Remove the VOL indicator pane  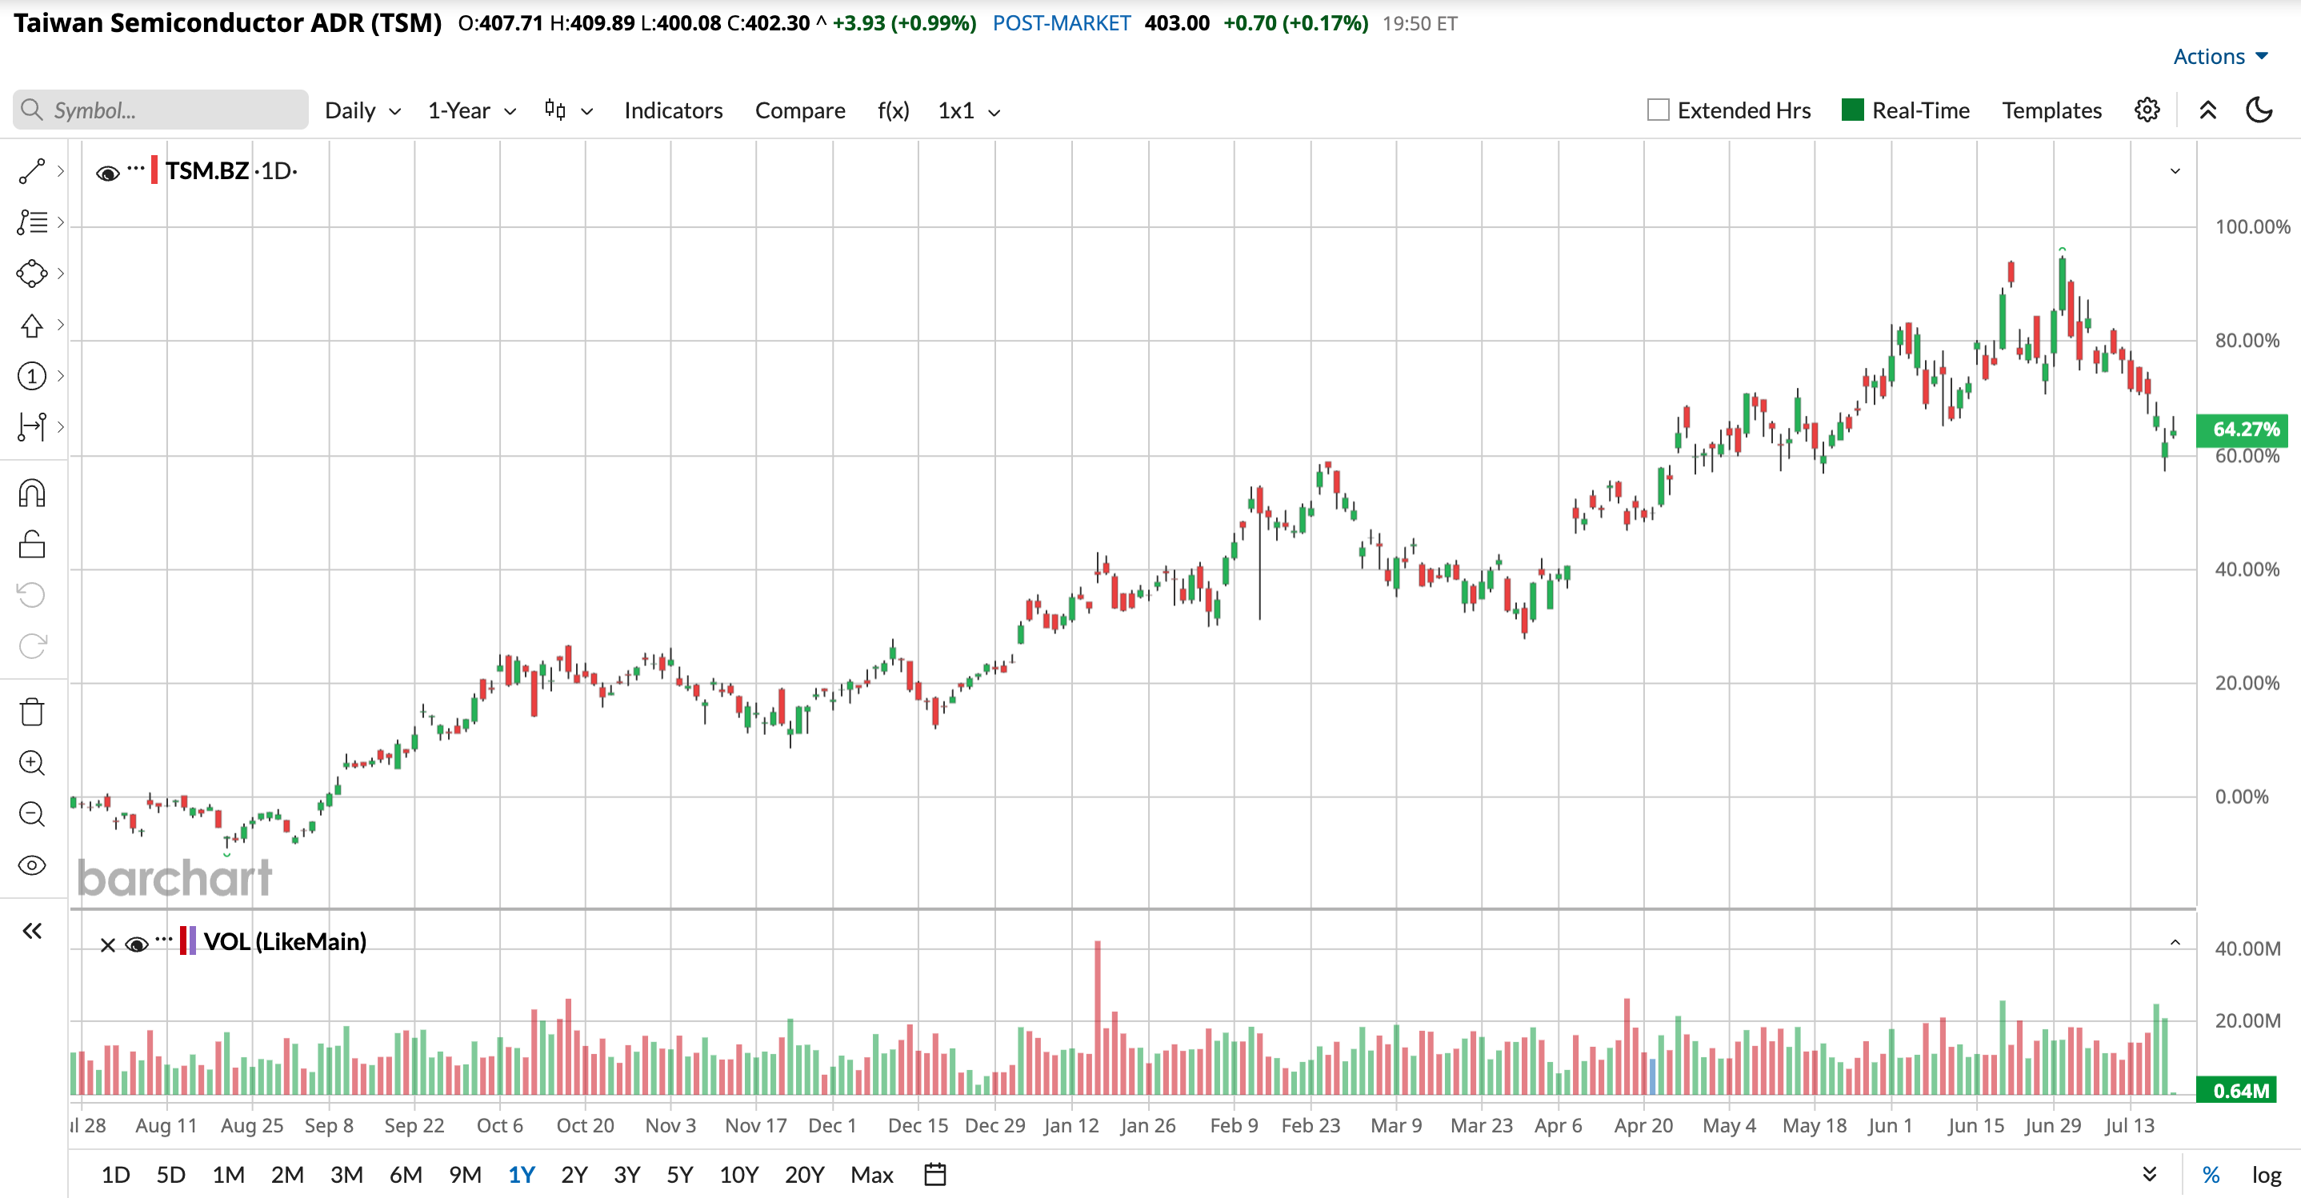pos(107,944)
